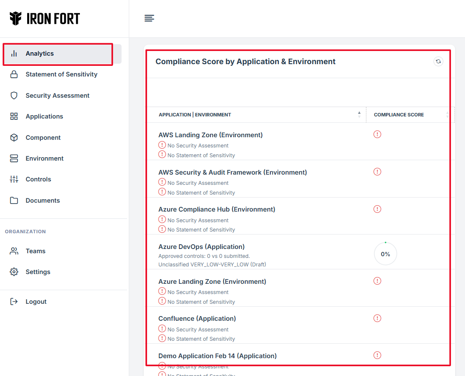Viewport: 465px width, 376px height.
Task: Select the Confluence (Application) row
Action: pos(197,319)
